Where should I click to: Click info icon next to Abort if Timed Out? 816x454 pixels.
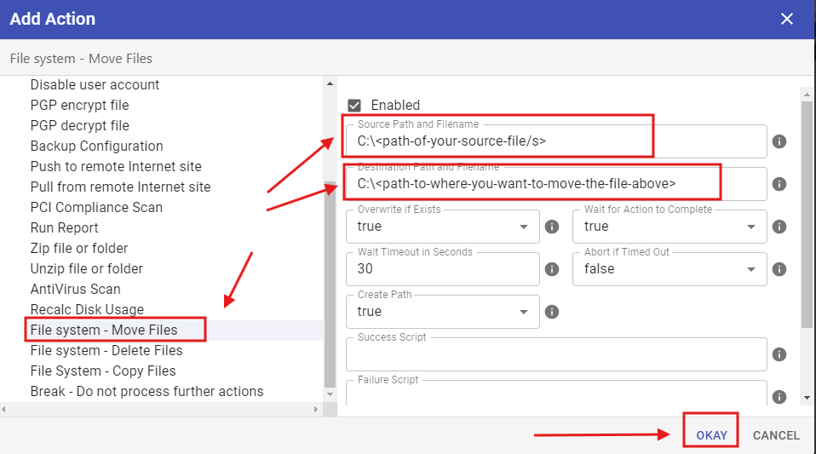pos(779,269)
